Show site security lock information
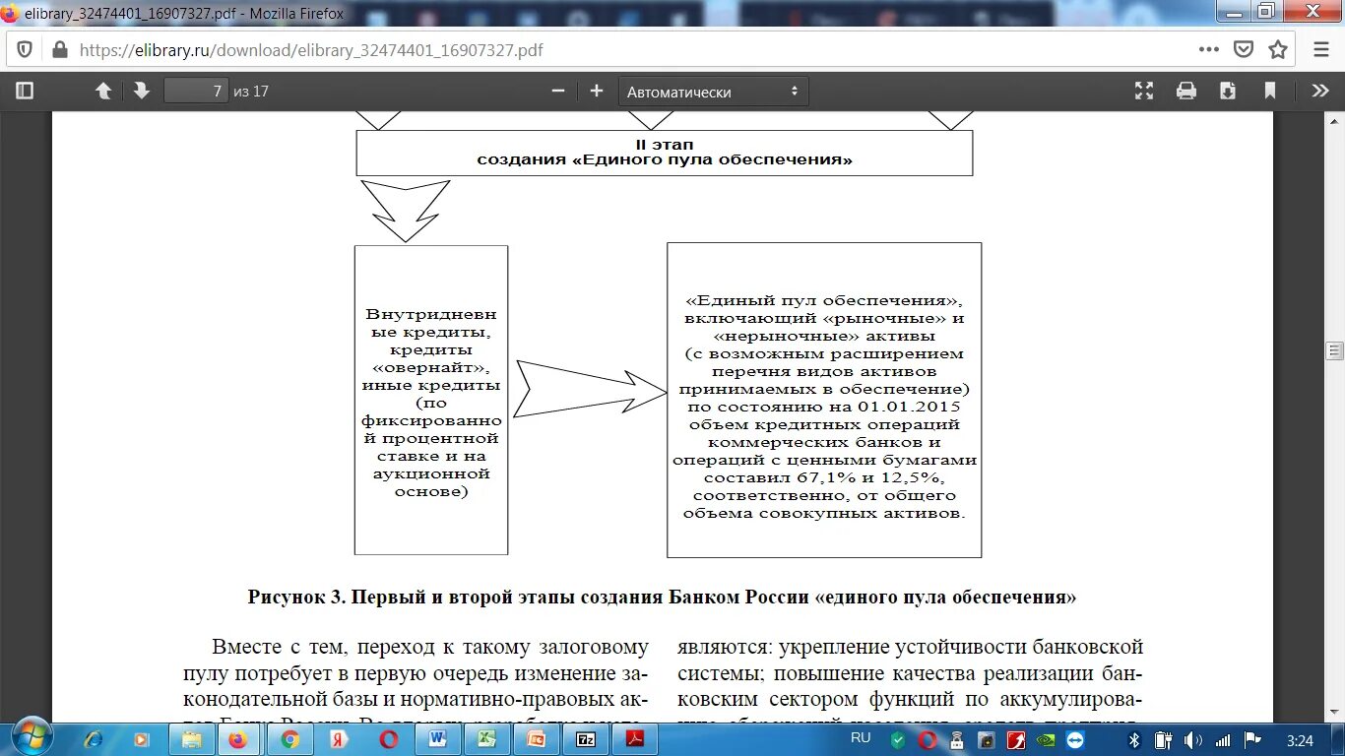Image resolution: width=1345 pixels, height=756 pixels. [x=59, y=49]
